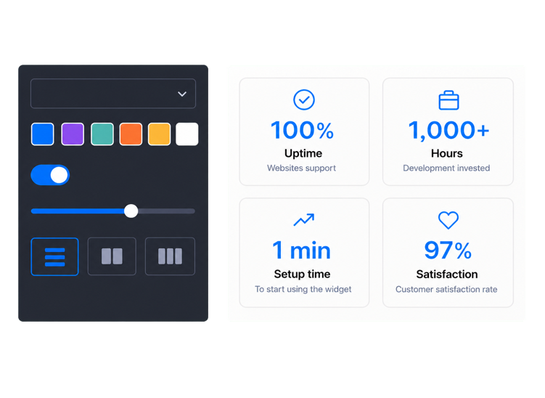Click the unfilled gray part of slider

[166, 211]
